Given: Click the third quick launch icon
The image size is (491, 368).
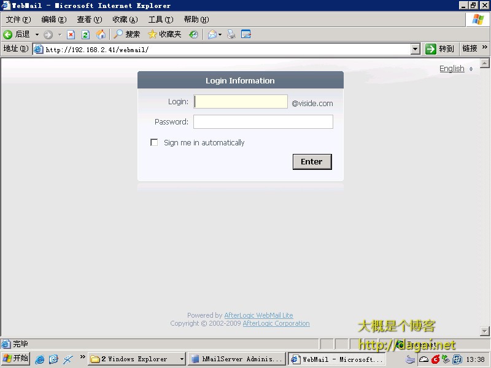Looking at the screenshot, I should point(68,359).
